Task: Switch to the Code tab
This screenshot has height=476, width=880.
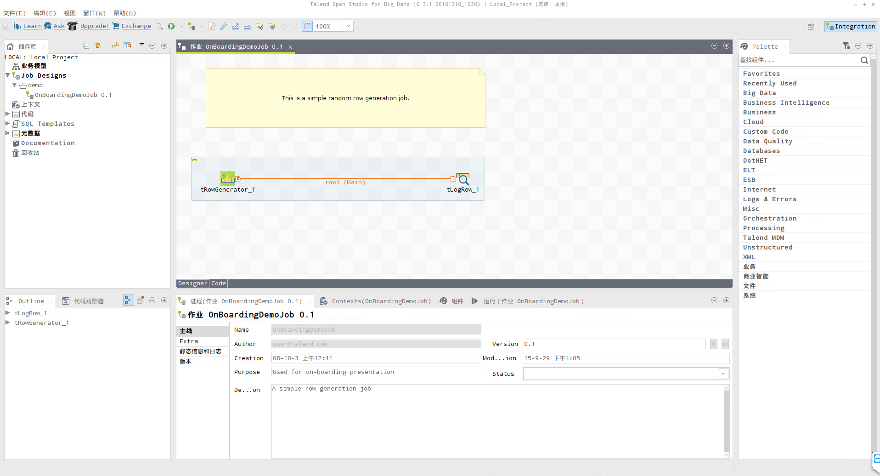Action: click(x=218, y=283)
